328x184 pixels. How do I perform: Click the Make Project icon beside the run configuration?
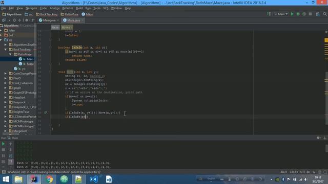tap(269, 14)
